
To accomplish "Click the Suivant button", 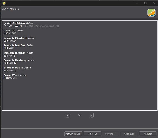I will pyautogui.click(x=110, y=134).
